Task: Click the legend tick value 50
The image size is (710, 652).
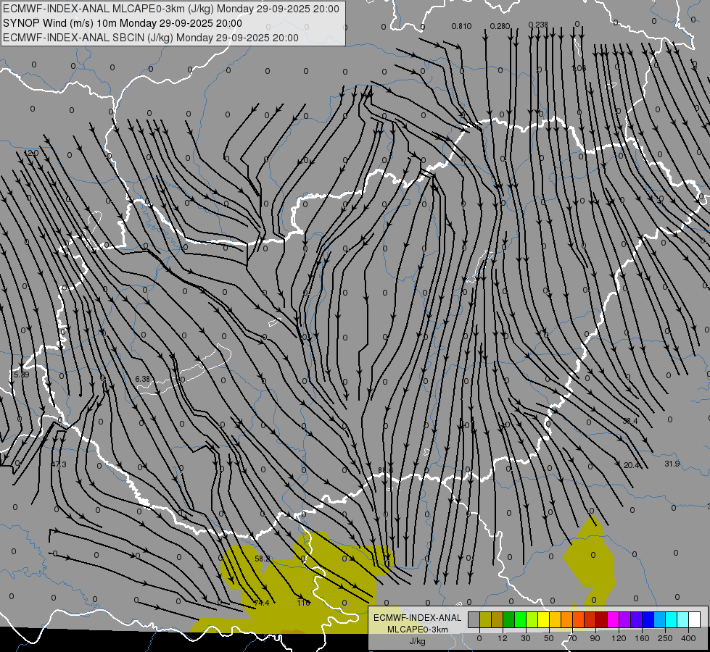Action: pyautogui.click(x=549, y=638)
